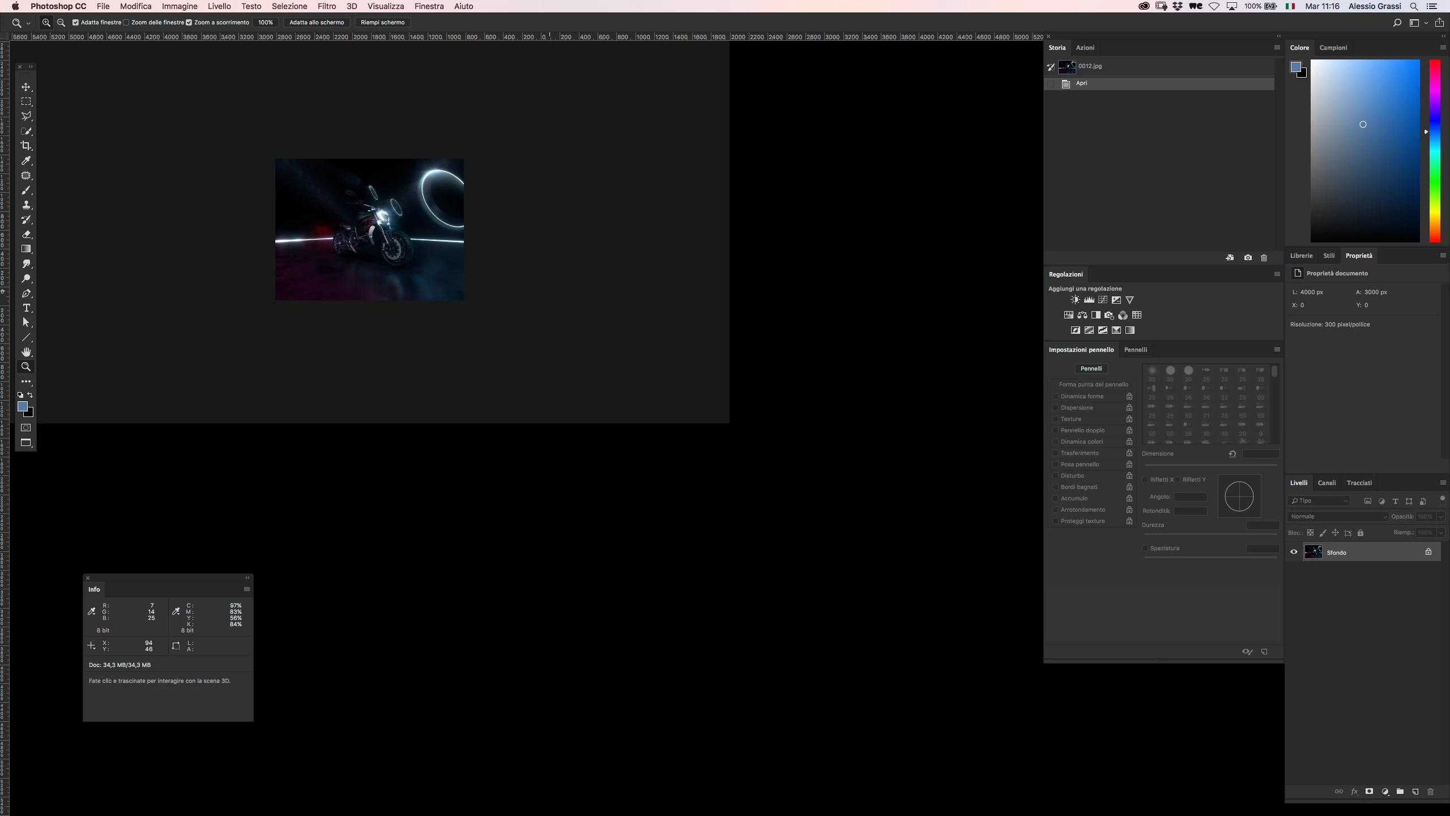
Task: Click the vertical hue slider strip
Action: click(1435, 151)
